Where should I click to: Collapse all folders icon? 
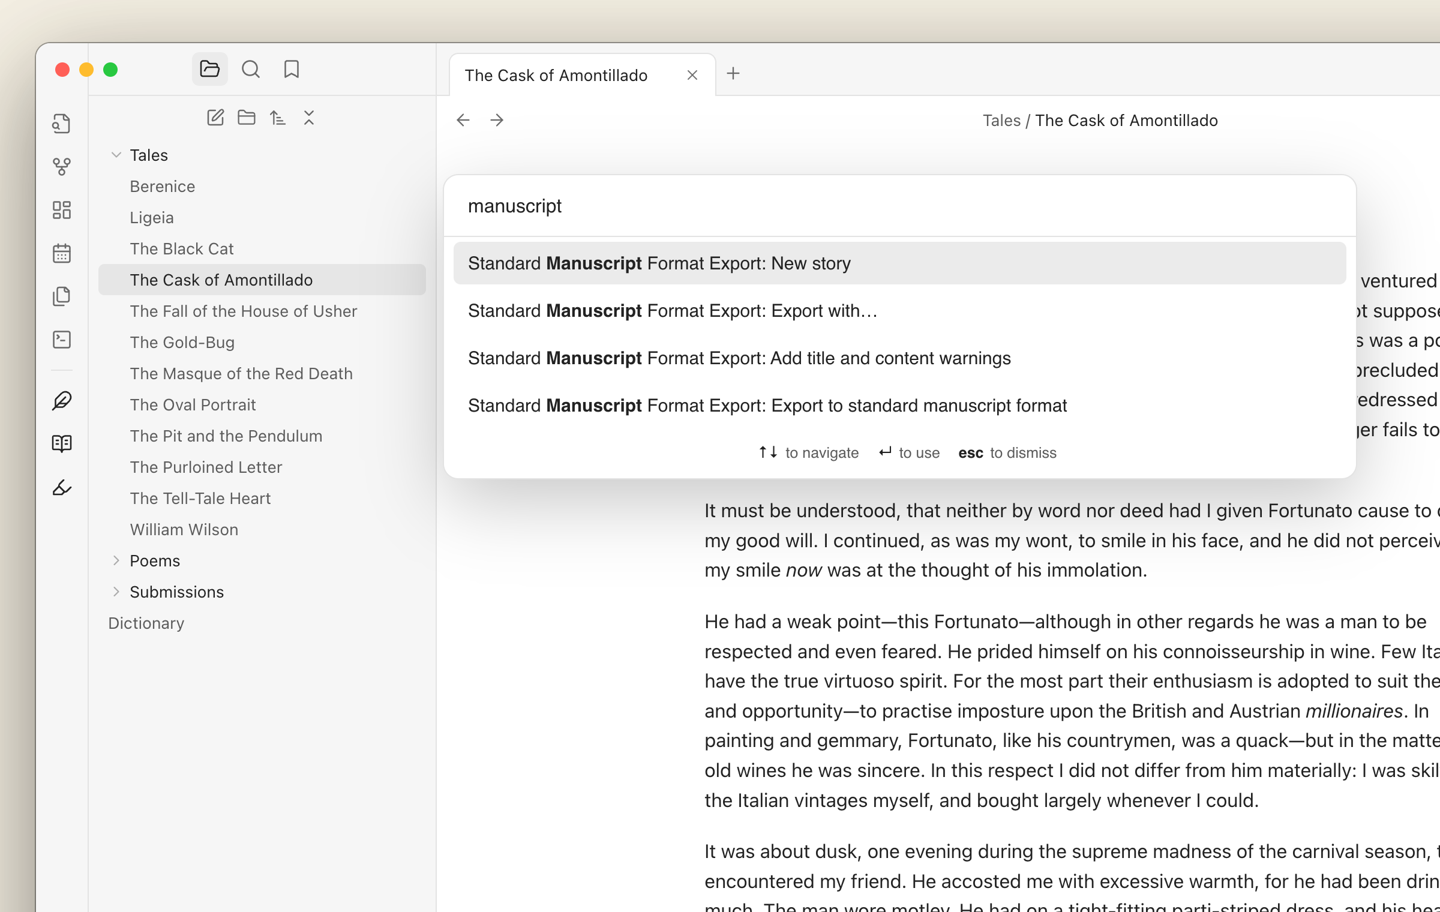pos(309,118)
